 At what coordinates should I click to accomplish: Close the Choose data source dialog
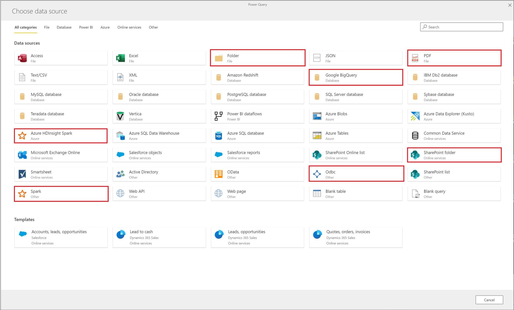[x=510, y=5]
